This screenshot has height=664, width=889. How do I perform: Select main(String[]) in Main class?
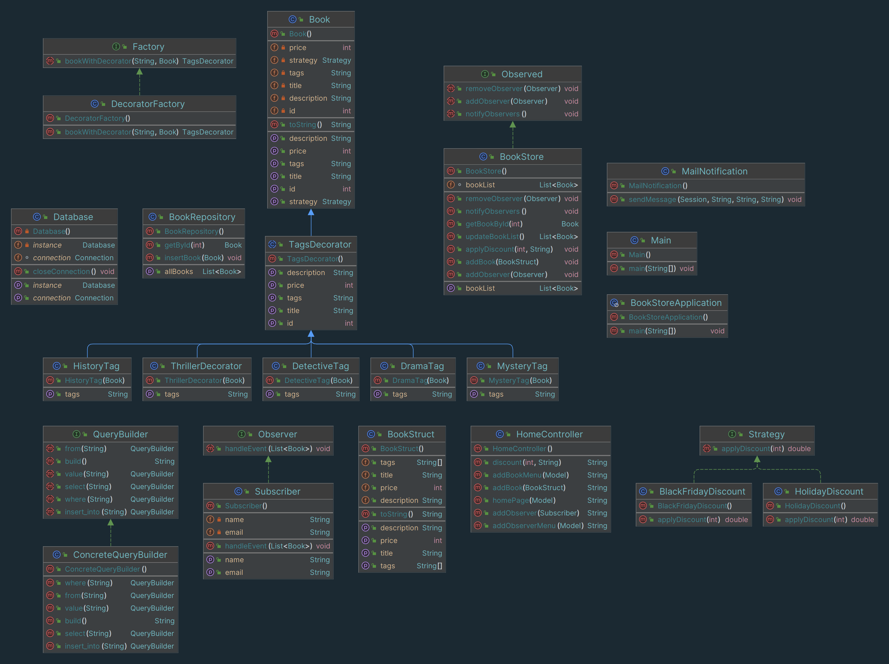tap(652, 269)
